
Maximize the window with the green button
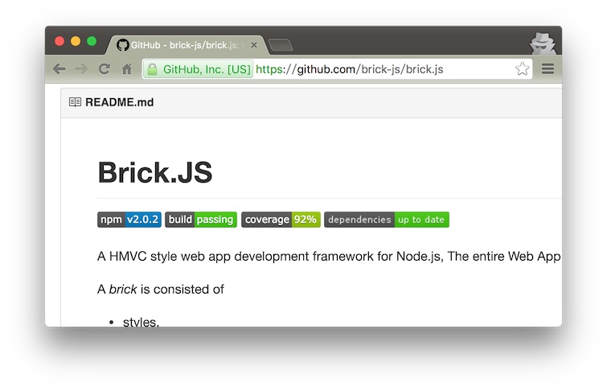92,41
